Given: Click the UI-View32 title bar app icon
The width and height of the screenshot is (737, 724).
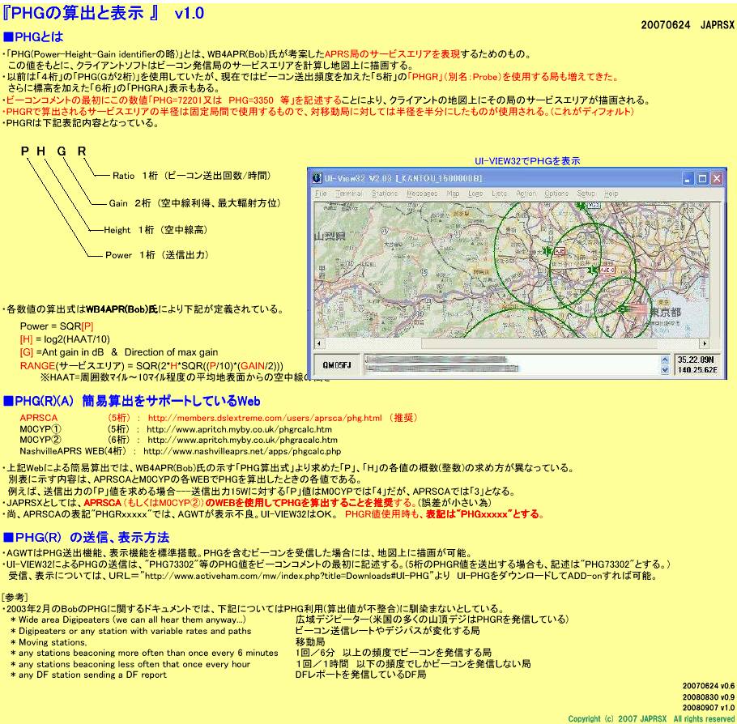Looking at the screenshot, I should coord(317,179).
